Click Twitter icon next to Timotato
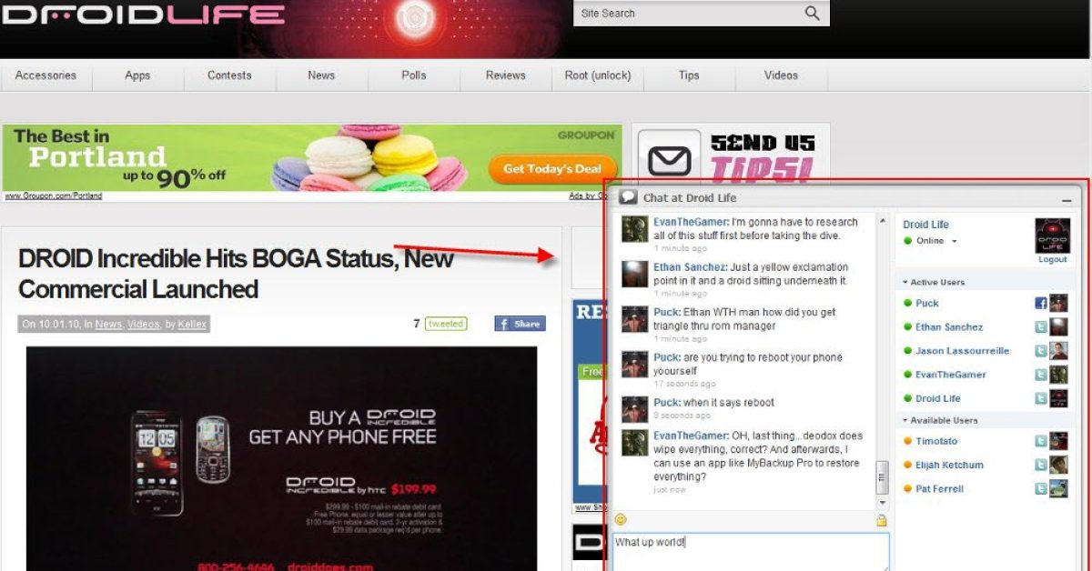Viewport: 1092px width, 571px height. (x=1041, y=441)
